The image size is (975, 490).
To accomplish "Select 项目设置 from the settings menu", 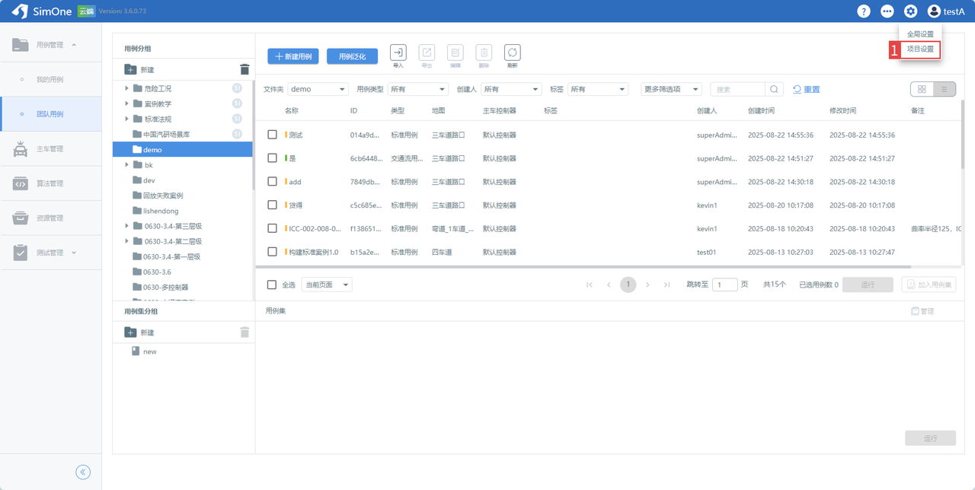I will click(x=920, y=49).
